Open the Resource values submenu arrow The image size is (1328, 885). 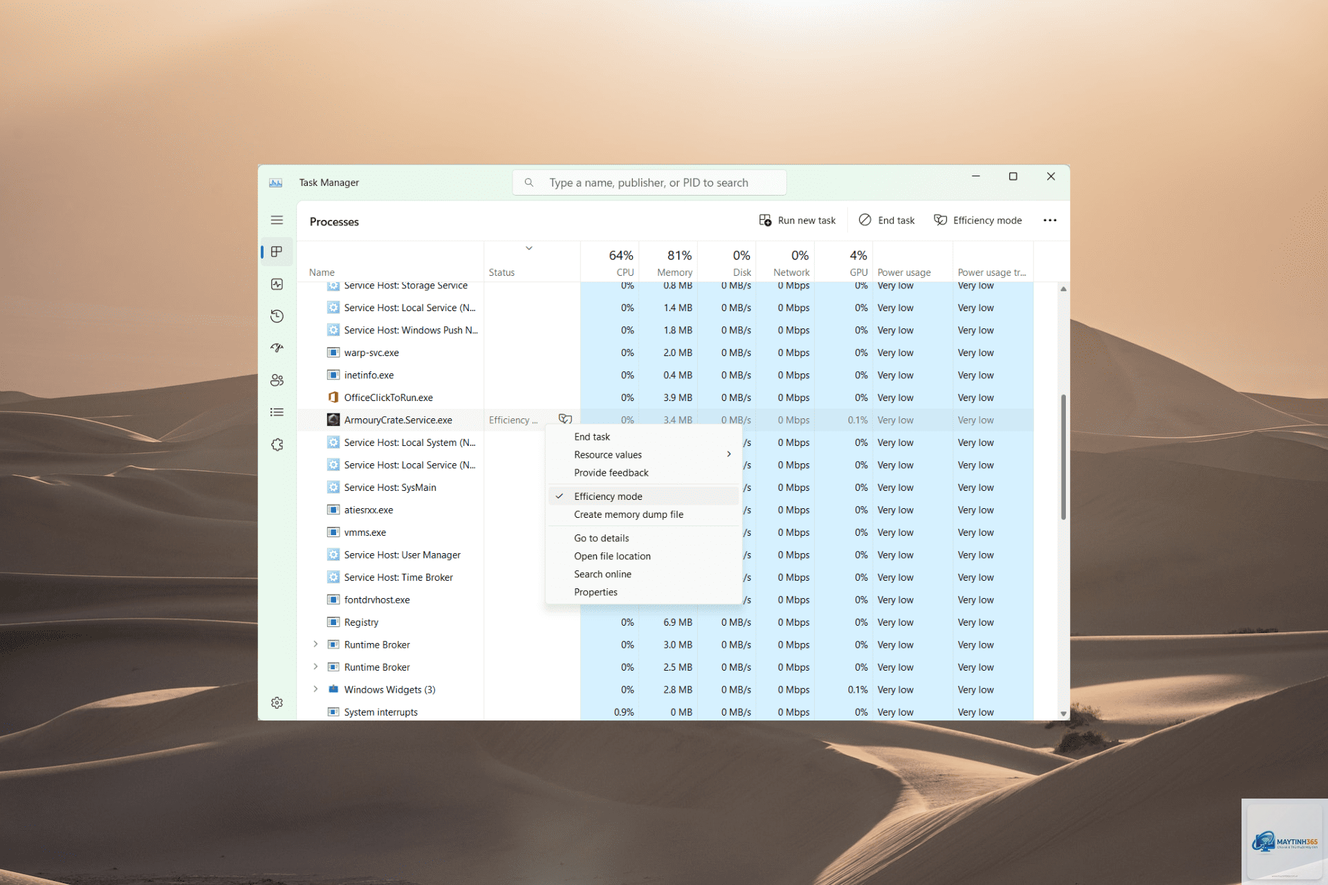coord(729,454)
